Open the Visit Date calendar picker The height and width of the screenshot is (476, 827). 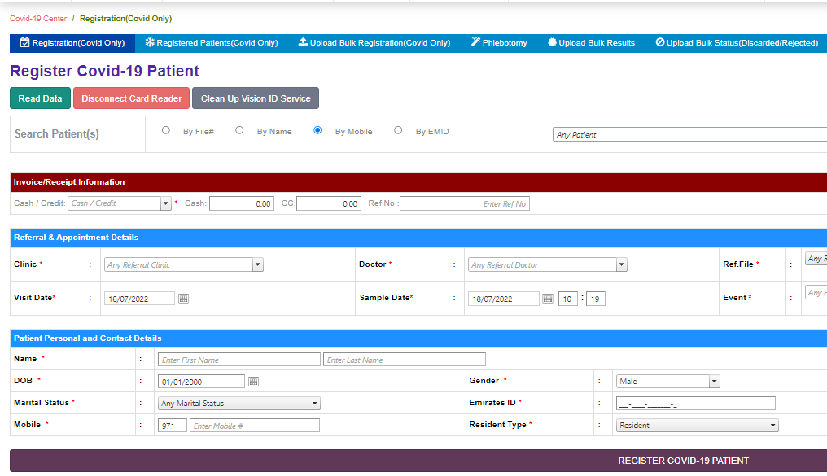[x=183, y=298]
